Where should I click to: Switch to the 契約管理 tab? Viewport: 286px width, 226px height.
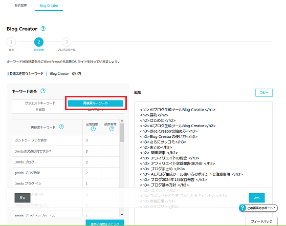click(21, 6)
